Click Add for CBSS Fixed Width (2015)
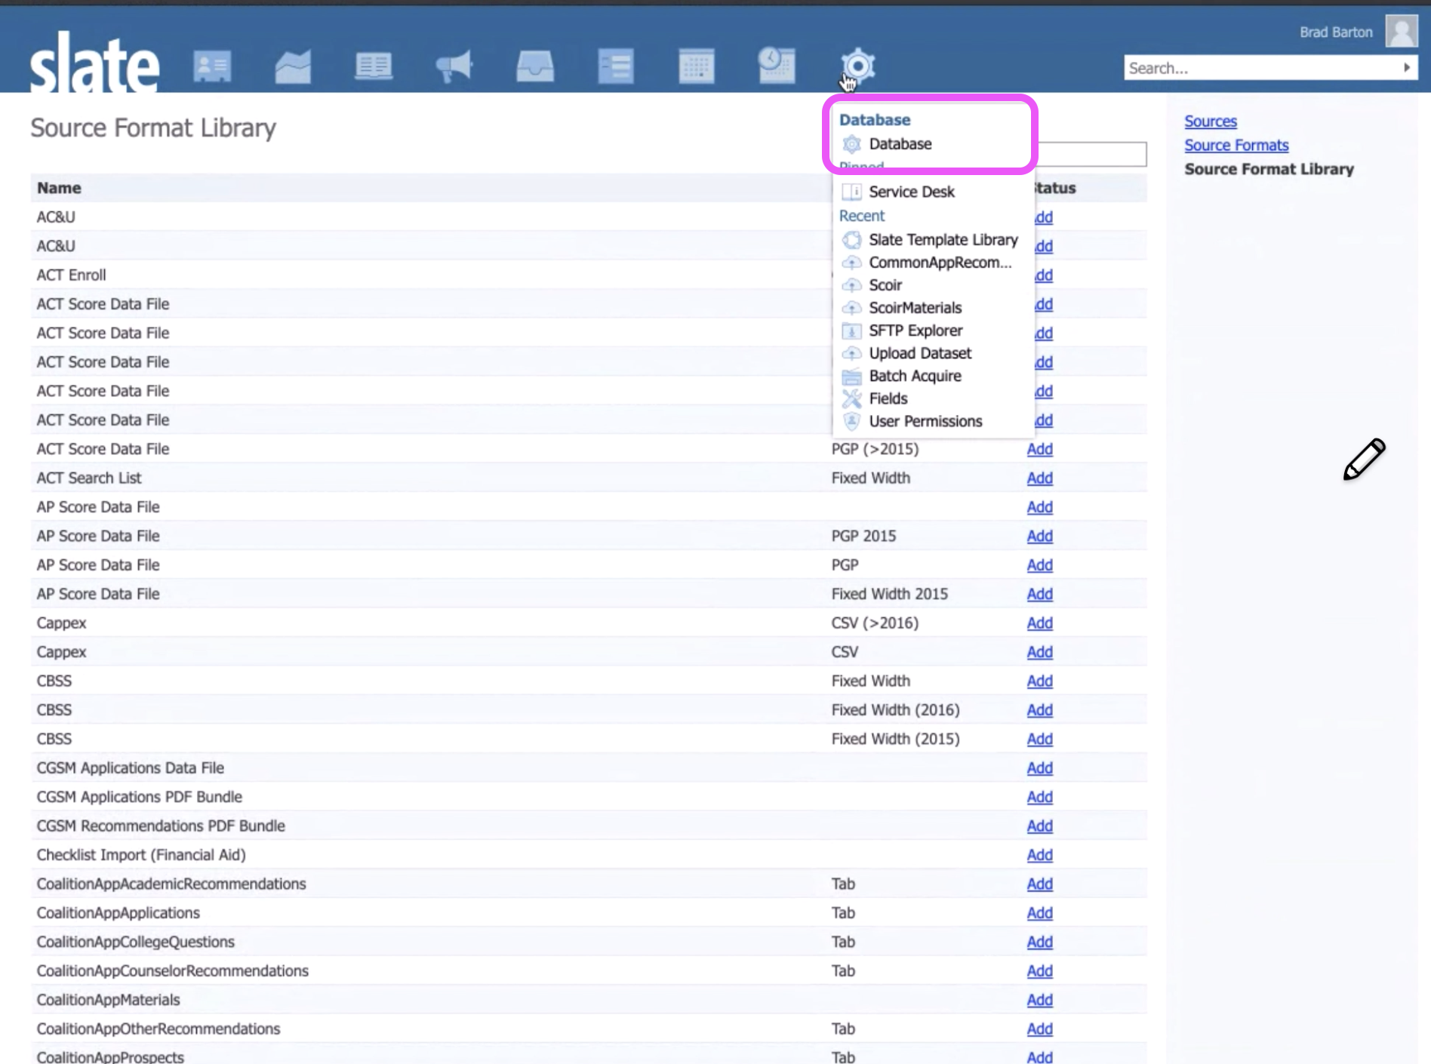The image size is (1431, 1064). pos(1039,739)
